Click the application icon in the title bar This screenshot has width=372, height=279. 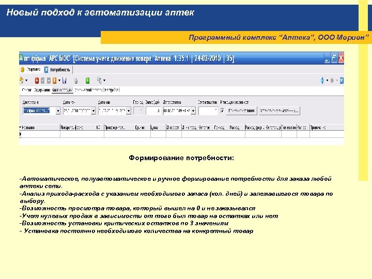click(21, 58)
